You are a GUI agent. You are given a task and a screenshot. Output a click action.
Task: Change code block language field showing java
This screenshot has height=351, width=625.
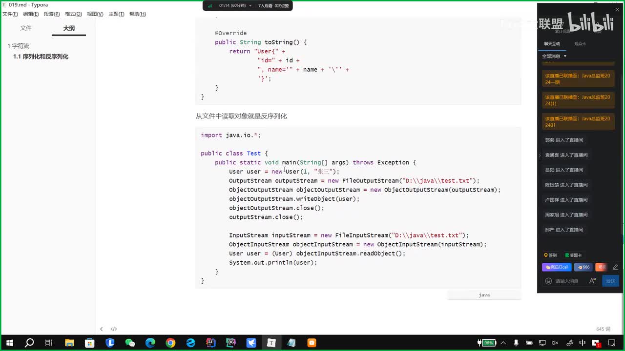pyautogui.click(x=484, y=295)
